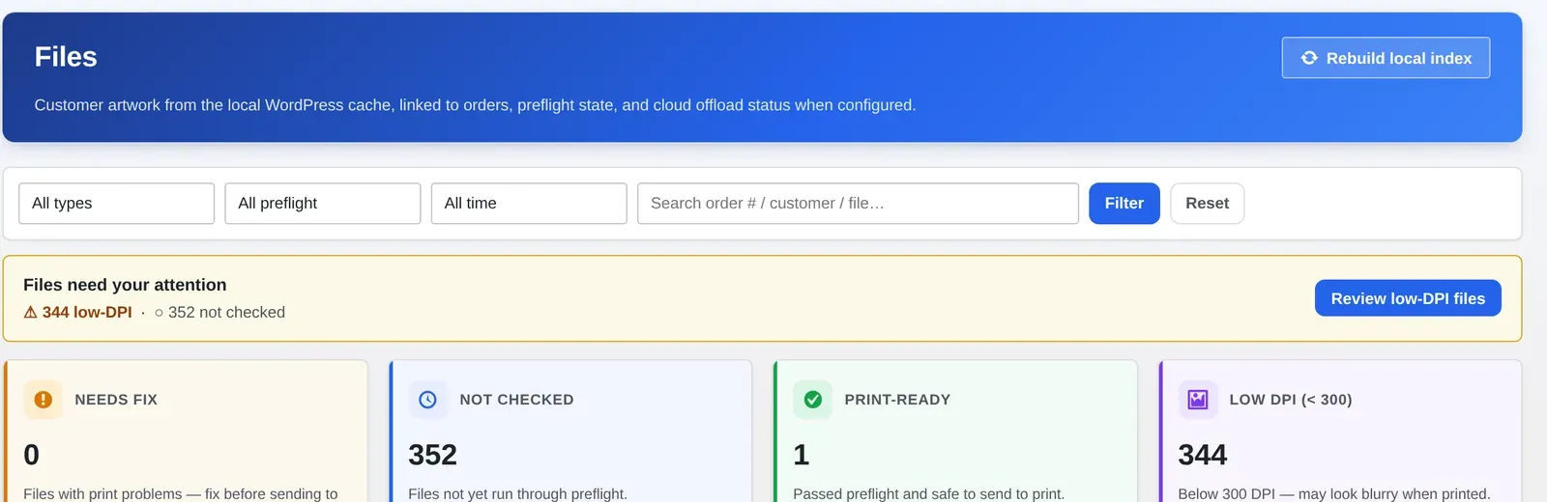
Task: Click the Needs Fix exclamation icon
Action: click(43, 400)
